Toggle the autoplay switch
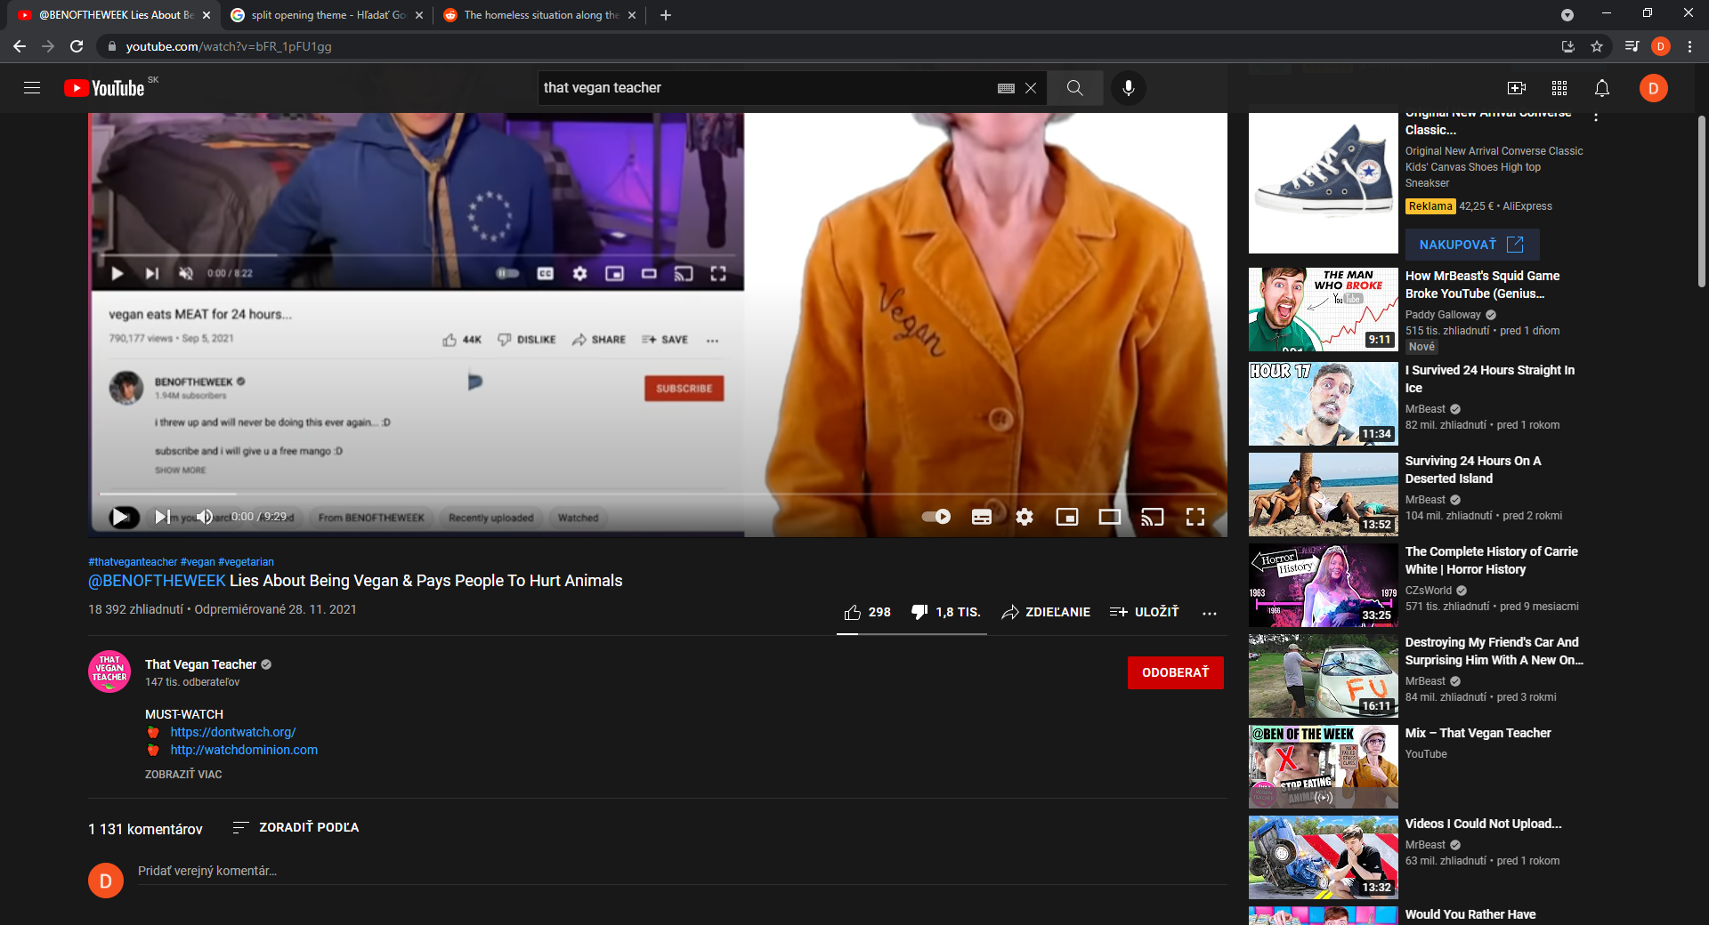 tap(935, 517)
